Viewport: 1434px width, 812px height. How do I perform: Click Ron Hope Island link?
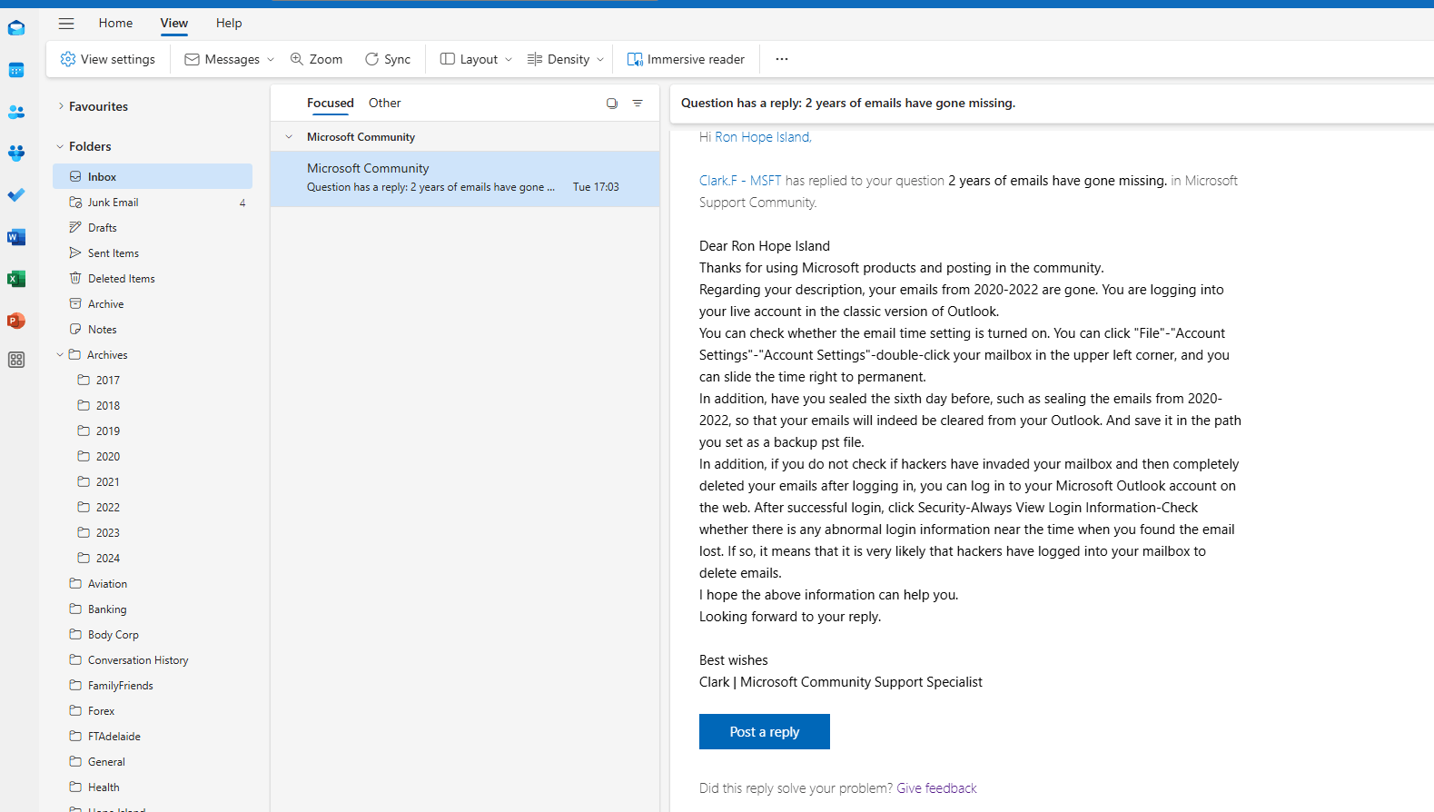click(x=763, y=137)
